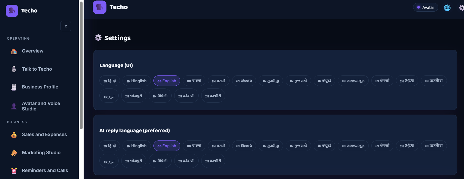The width and height of the screenshot is (464, 179).
Task: Go to Sales and Expenses page
Action: pyautogui.click(x=44, y=135)
